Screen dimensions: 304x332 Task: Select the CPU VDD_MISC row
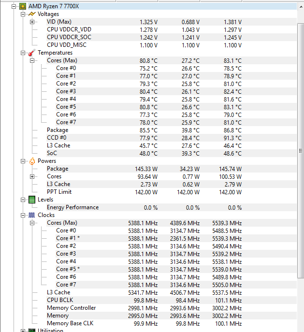point(172,45)
